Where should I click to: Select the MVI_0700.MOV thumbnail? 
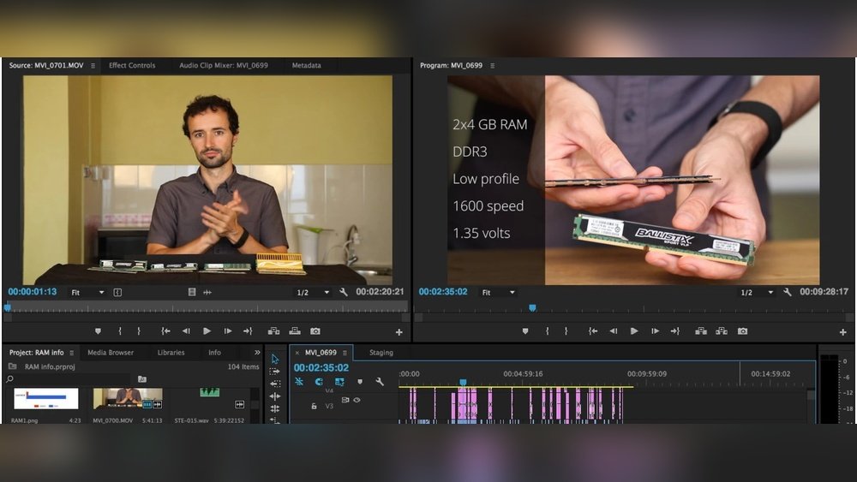(x=128, y=398)
